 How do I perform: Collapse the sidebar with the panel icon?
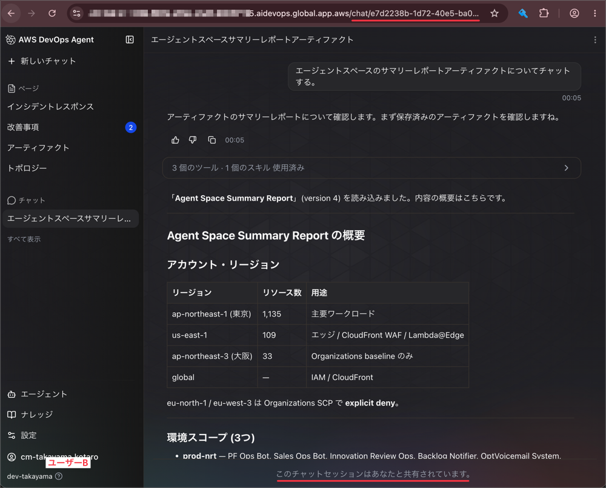click(x=130, y=39)
